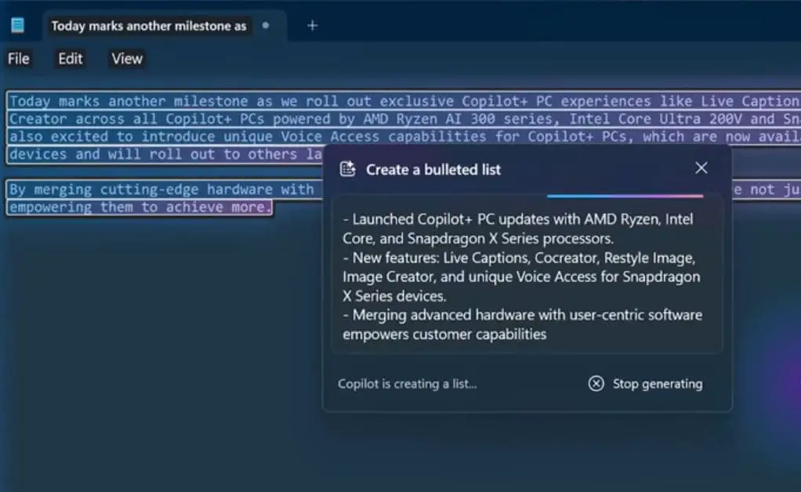Click the "Merging advanced hardware" bullet text
801x492 pixels.
[x=522, y=324]
